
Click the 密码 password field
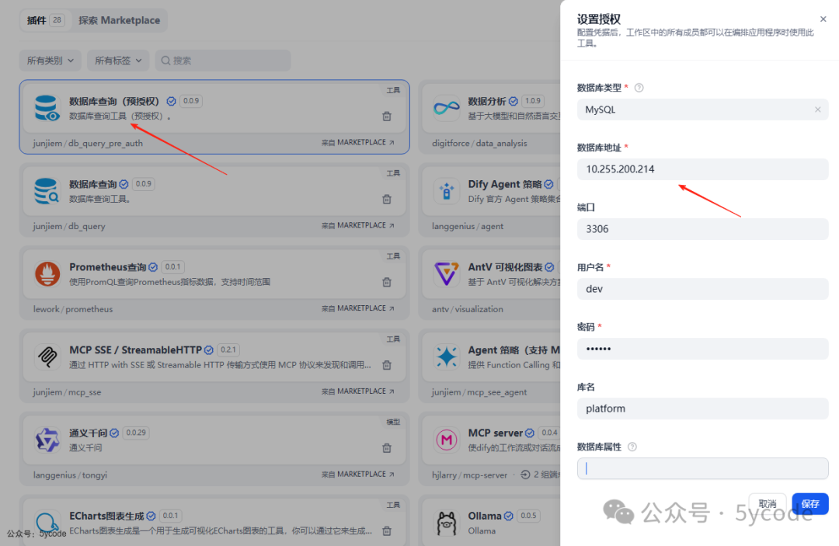point(702,350)
